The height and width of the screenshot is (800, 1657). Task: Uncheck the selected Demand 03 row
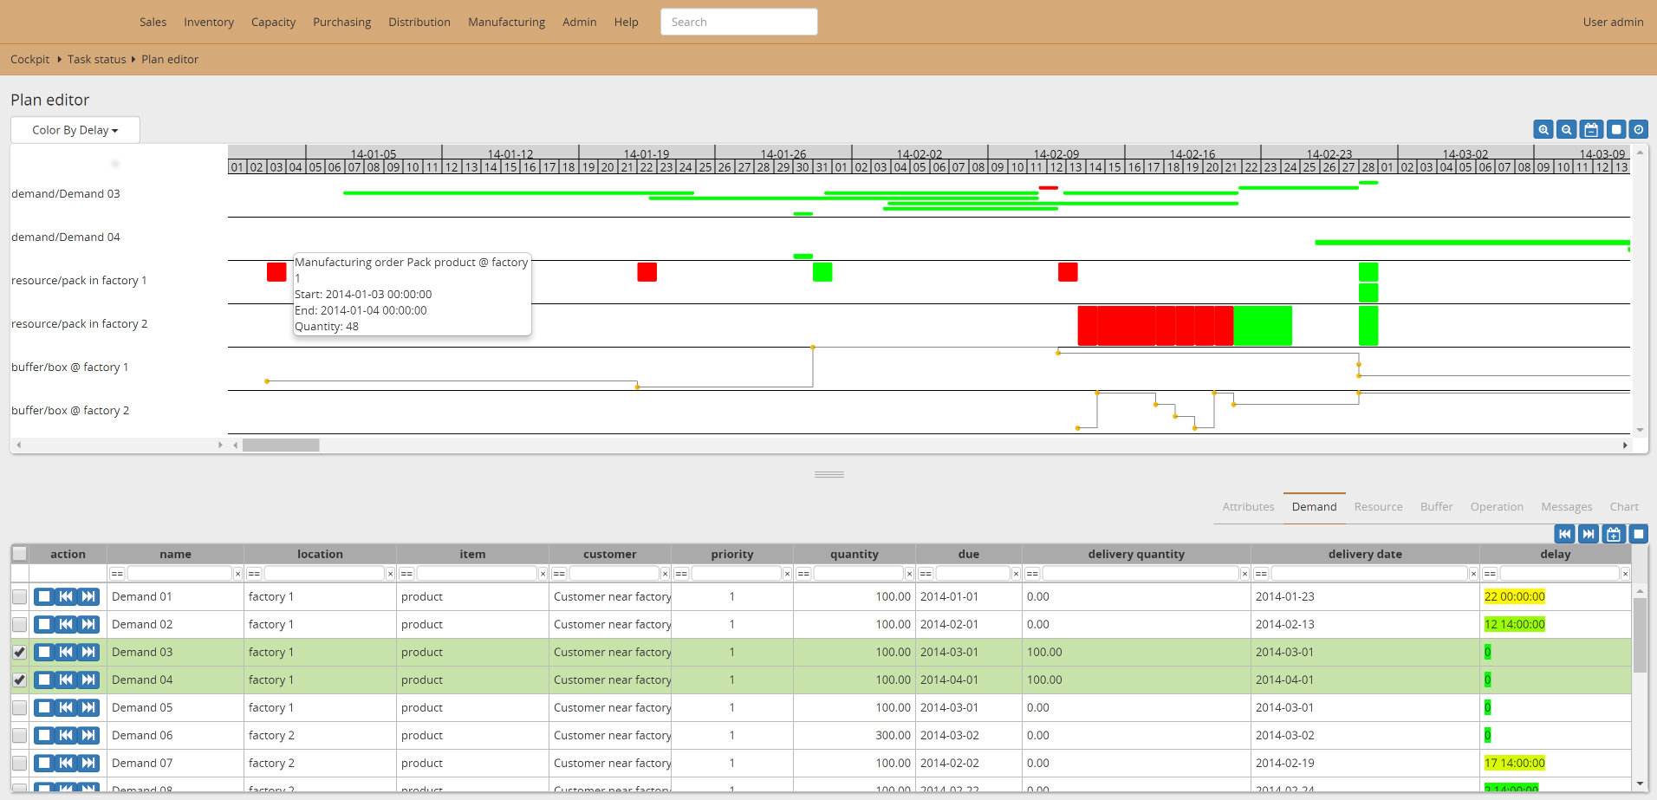point(19,652)
